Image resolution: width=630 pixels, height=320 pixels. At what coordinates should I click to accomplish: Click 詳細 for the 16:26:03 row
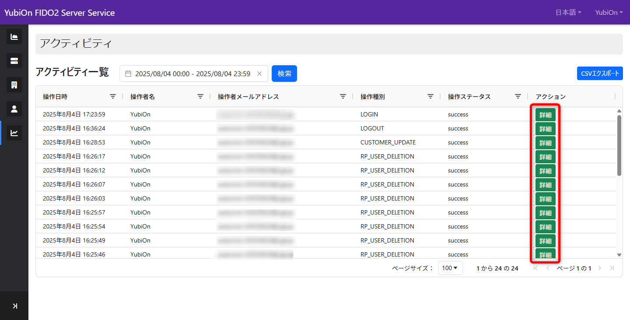(x=546, y=199)
